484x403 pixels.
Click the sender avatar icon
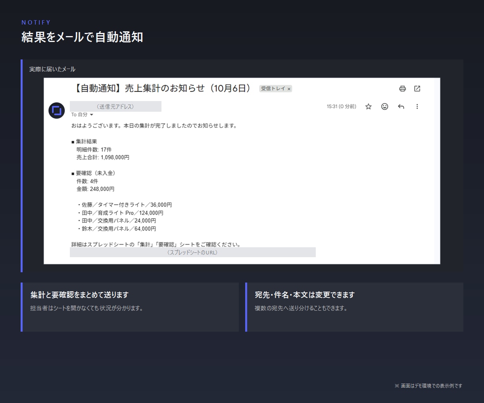click(56, 111)
